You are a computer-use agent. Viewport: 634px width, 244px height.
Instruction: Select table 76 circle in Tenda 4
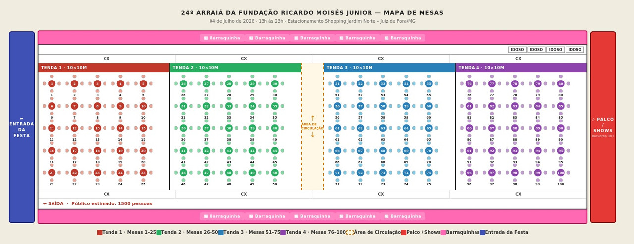[469, 84]
